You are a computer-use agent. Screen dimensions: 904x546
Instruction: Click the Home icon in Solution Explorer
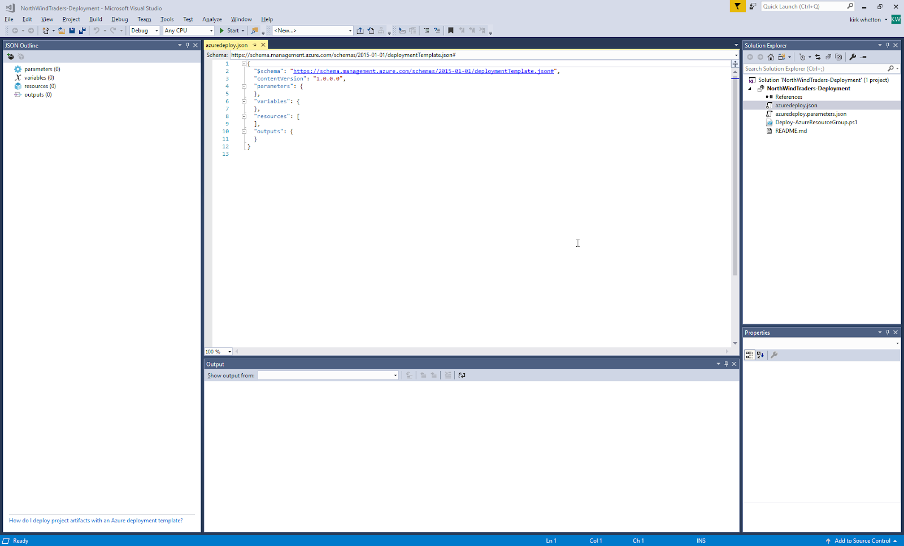tap(771, 56)
